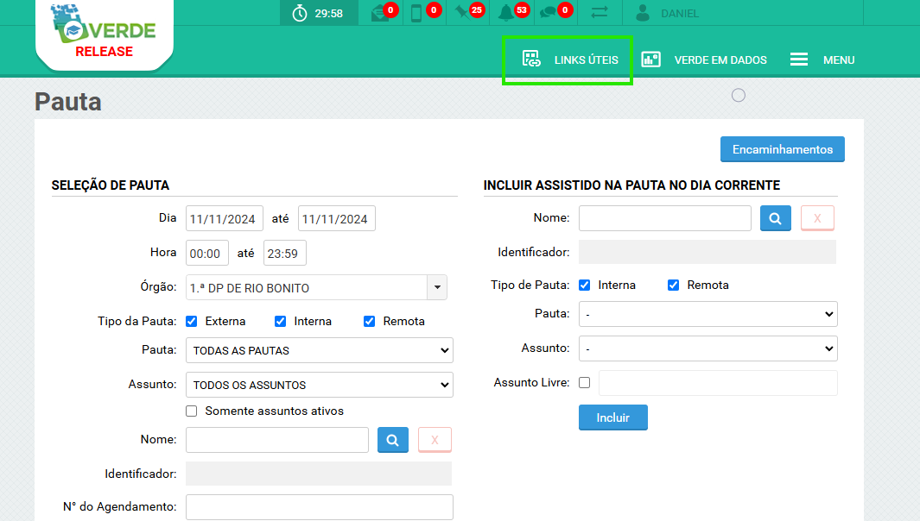Screen dimensions: 920x521
Task: Open the envelope messages icon in top bar
Action: 381,13
